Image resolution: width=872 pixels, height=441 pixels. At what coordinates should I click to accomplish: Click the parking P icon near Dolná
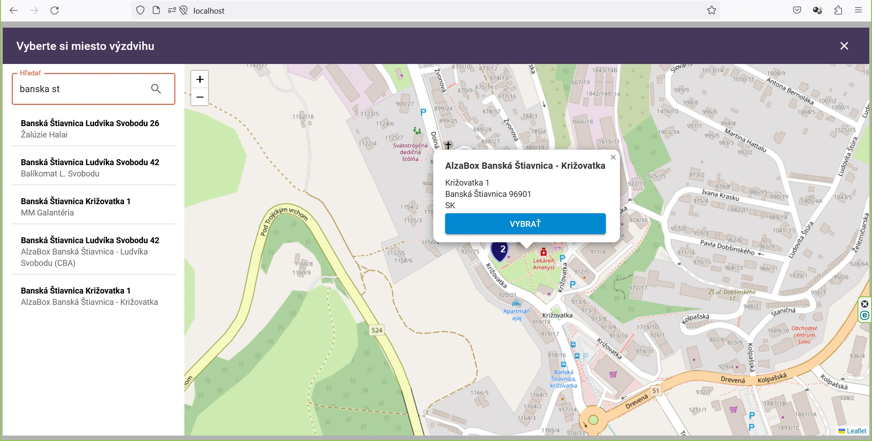[423, 112]
